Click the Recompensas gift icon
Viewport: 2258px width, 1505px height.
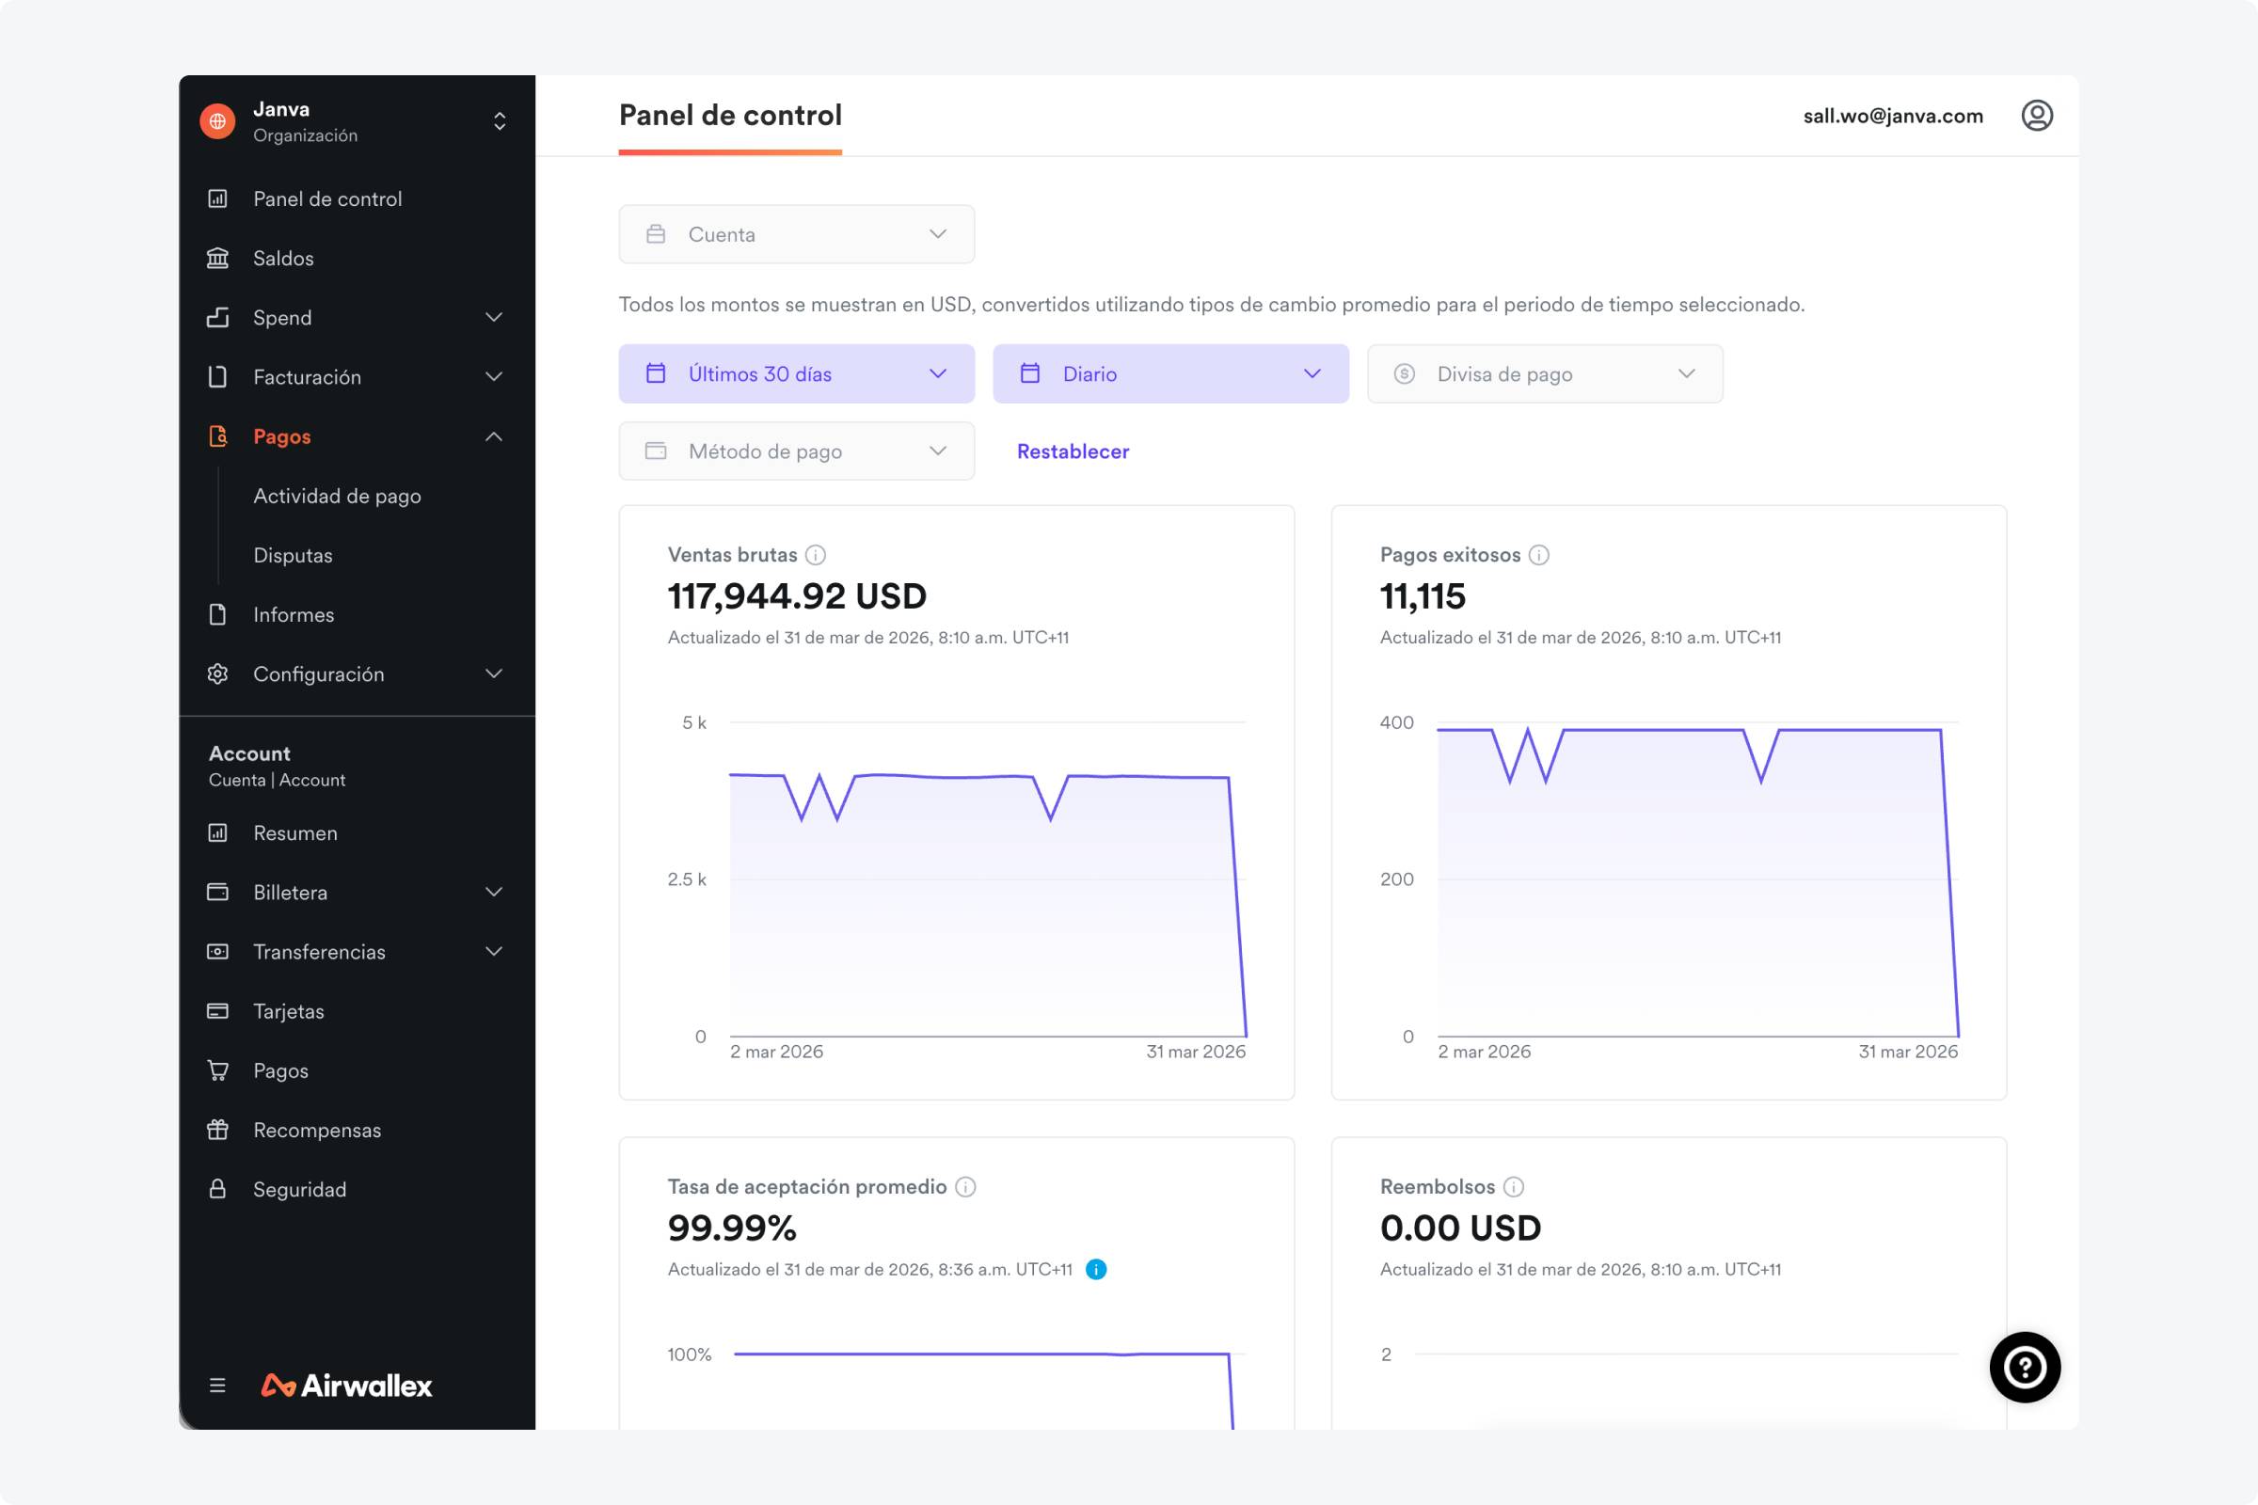(x=219, y=1130)
